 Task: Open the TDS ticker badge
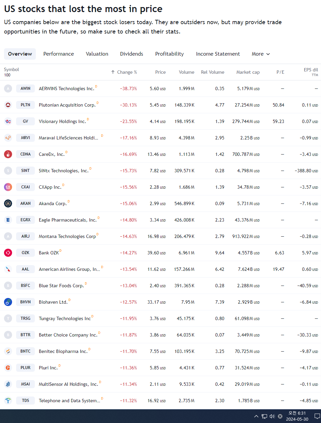(25, 401)
